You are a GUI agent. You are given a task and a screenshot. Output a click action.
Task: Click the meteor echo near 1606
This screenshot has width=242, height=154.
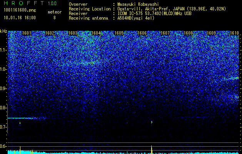pyautogui.click(x=152, y=122)
